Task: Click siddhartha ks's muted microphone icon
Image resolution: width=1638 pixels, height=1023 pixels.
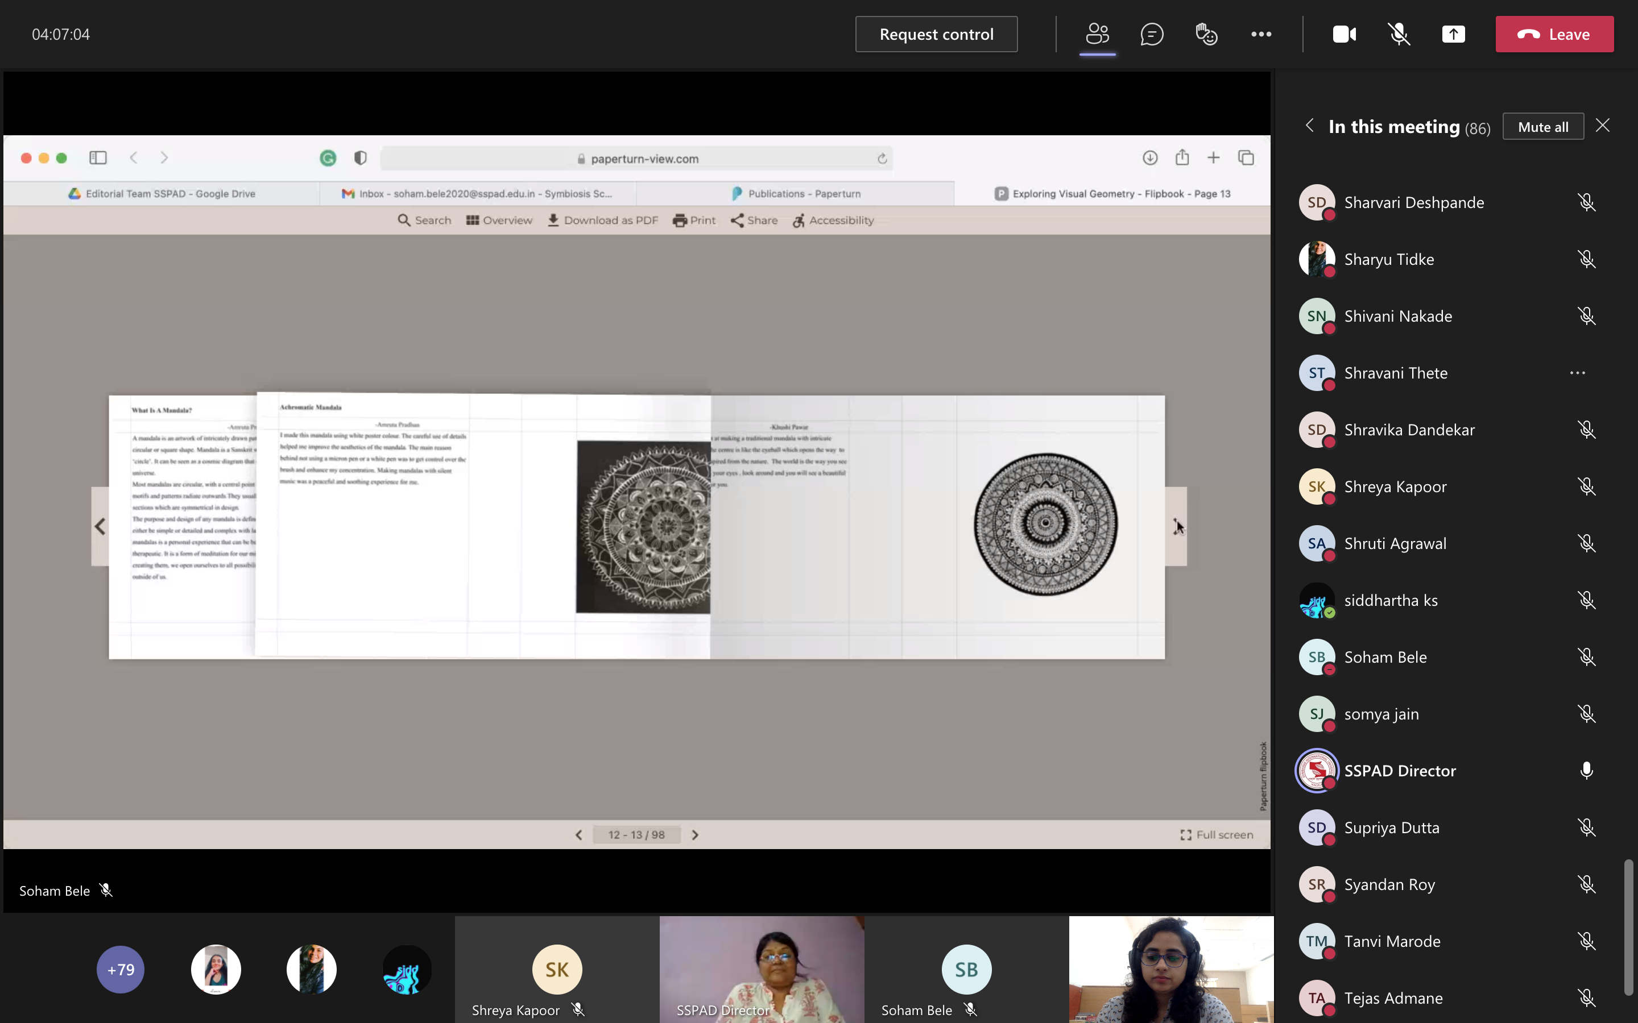Action: [x=1586, y=600]
